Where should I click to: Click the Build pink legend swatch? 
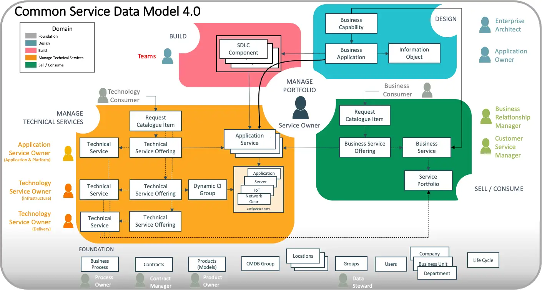coord(31,51)
